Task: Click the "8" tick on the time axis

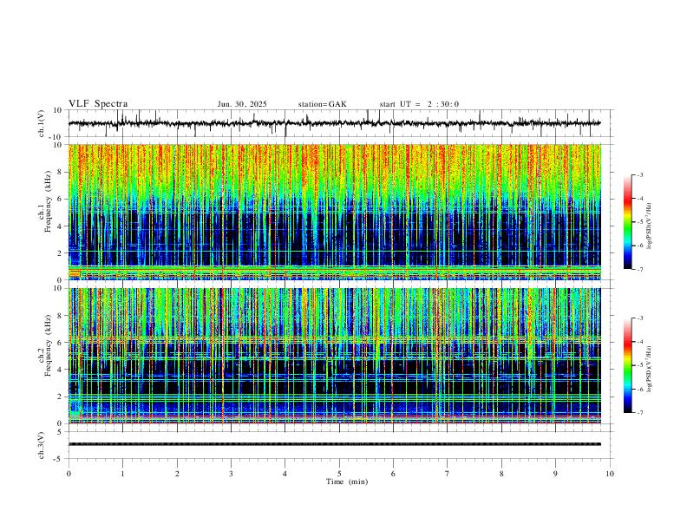Action: [501, 474]
